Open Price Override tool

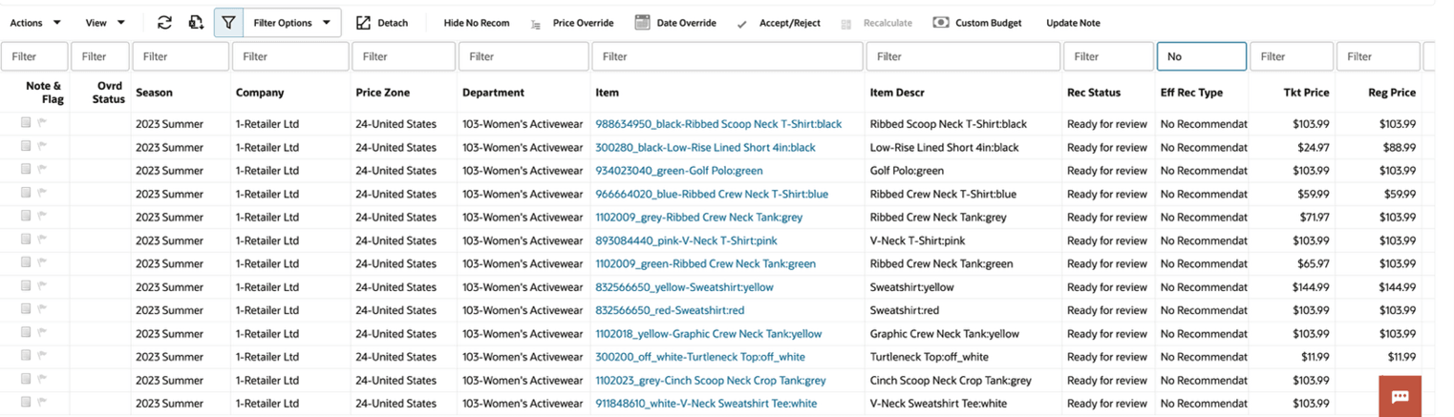coord(572,23)
